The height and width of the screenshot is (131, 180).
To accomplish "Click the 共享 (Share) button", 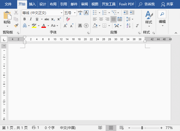I will (167, 4).
